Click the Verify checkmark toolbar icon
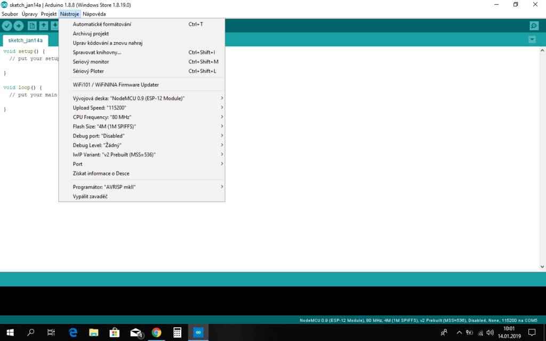This screenshot has width=546, height=341. (7, 26)
